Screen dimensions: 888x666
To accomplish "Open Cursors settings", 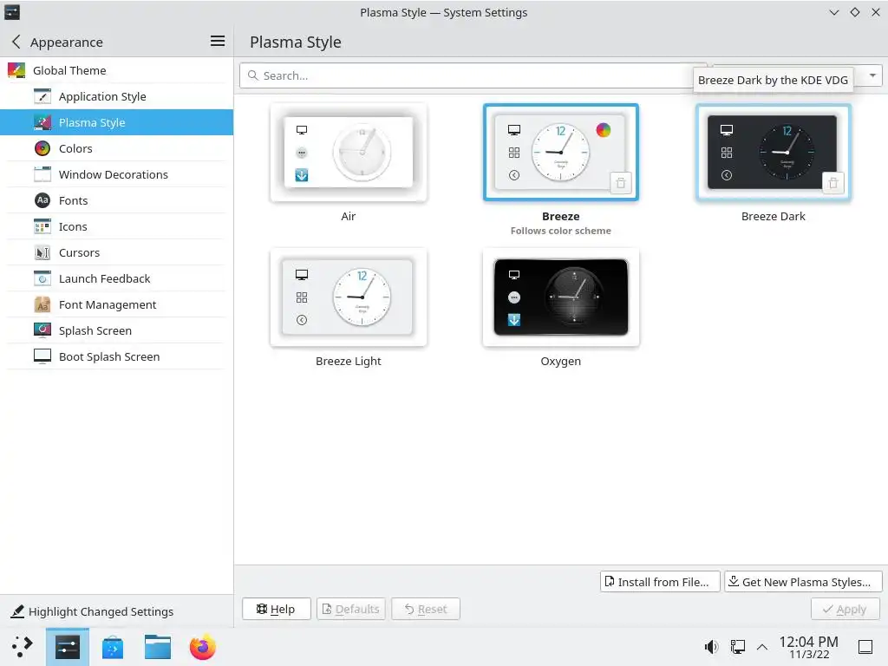I will 117,252.
